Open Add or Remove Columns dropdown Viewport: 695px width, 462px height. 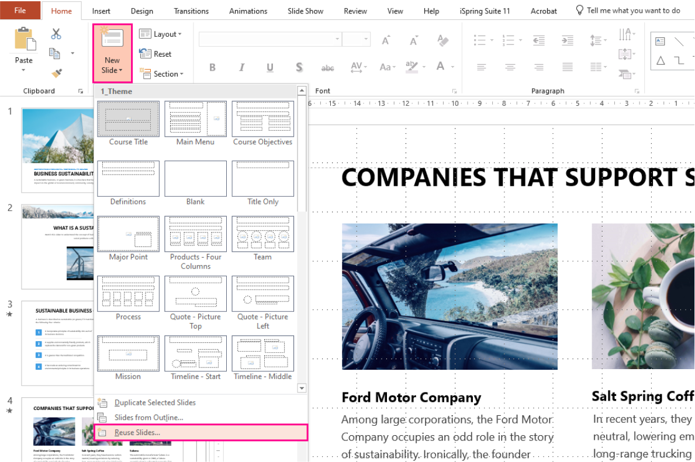click(598, 67)
